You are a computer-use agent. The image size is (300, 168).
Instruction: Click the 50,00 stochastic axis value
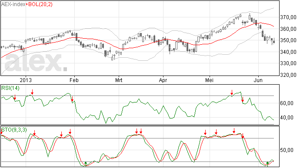point(287,150)
